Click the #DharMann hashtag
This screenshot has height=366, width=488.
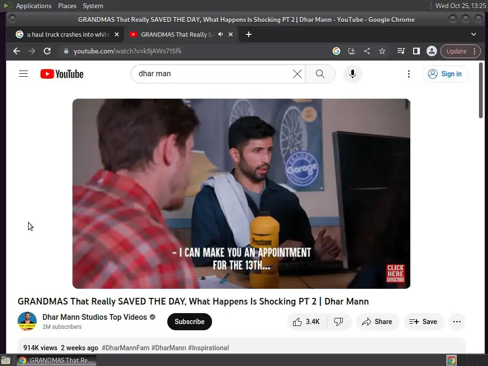click(x=169, y=347)
